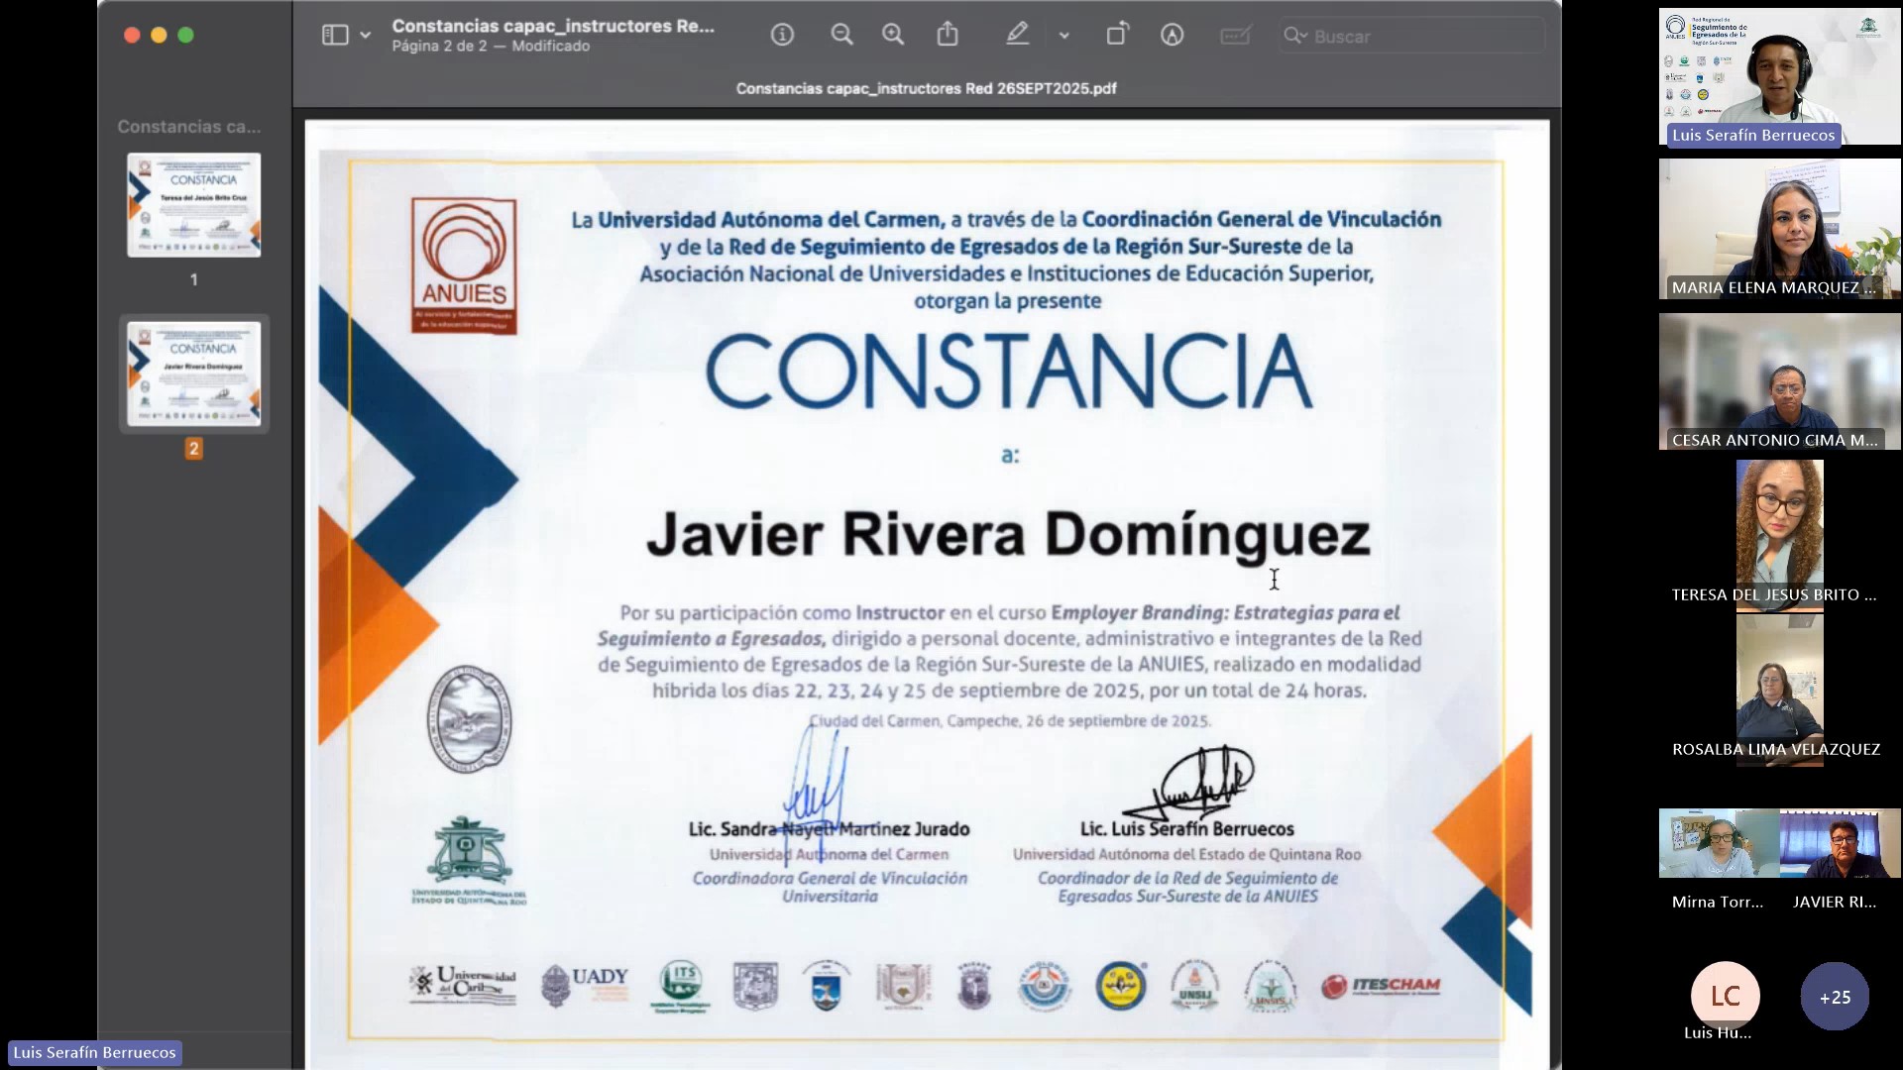The image size is (1903, 1070).
Task: Click the form filling toolbar icon
Action: [x=1235, y=36]
